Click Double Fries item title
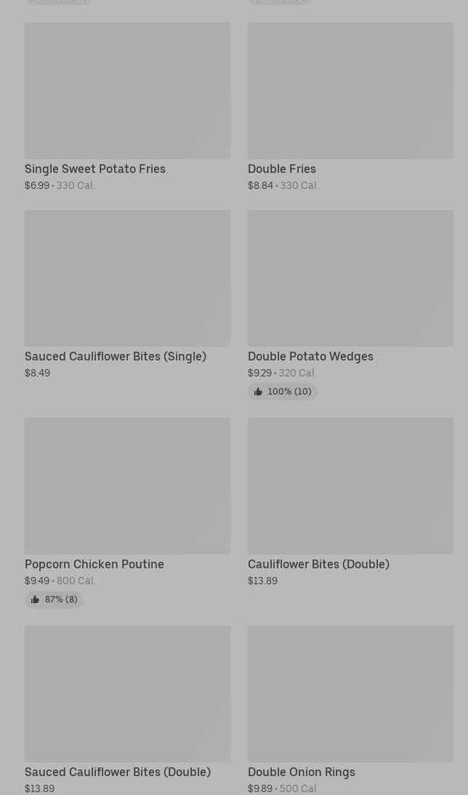The image size is (468, 795). click(282, 169)
